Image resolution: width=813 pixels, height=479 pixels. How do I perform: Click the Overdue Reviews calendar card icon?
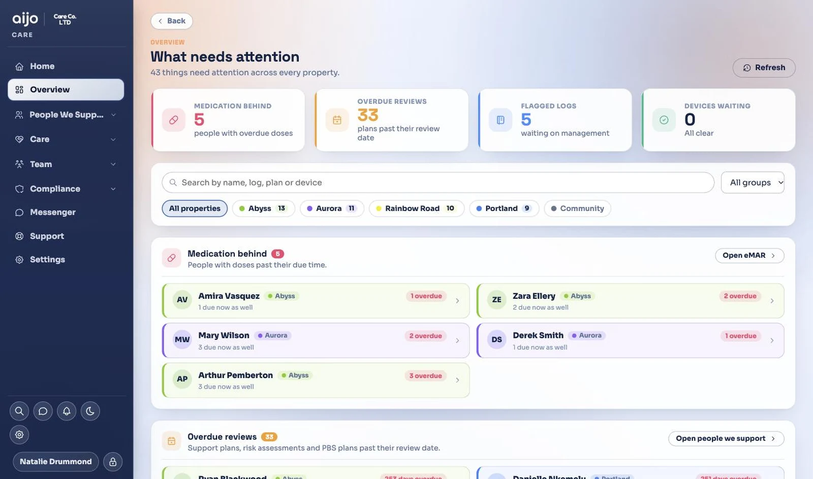(x=337, y=120)
